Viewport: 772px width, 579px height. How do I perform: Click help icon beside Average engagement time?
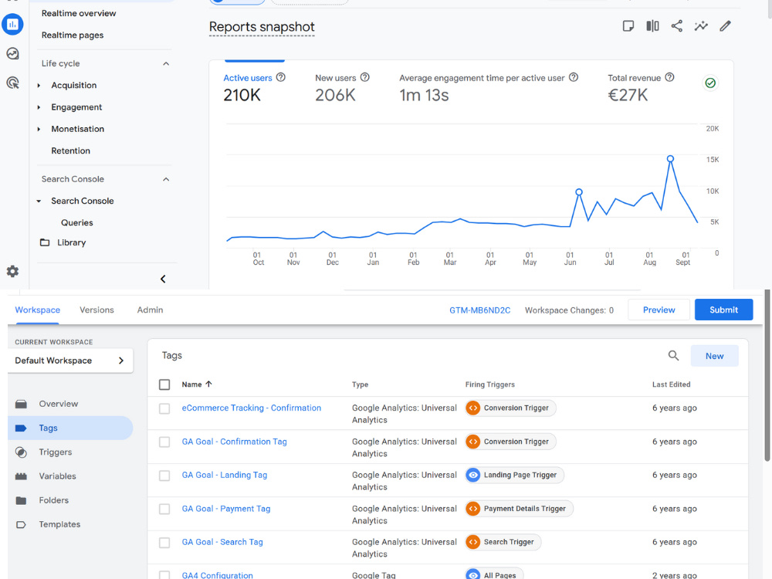574,77
